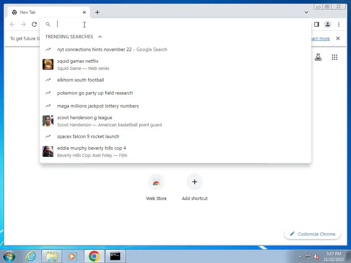
Task: Click the trending arrow beside pokemon go
Action: click(48, 93)
